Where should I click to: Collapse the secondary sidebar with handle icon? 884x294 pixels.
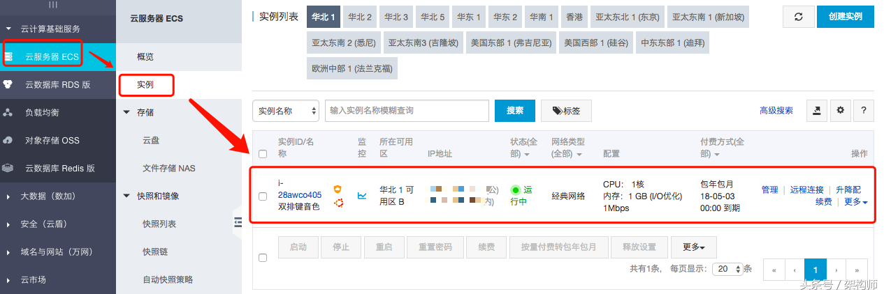[238, 222]
